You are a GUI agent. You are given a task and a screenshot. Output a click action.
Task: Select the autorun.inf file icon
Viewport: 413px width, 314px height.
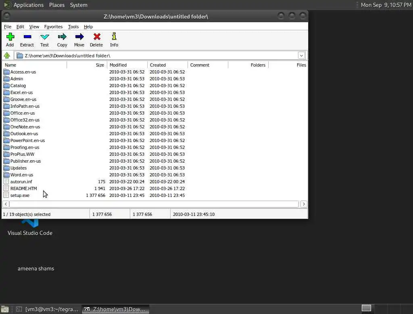tap(6, 181)
